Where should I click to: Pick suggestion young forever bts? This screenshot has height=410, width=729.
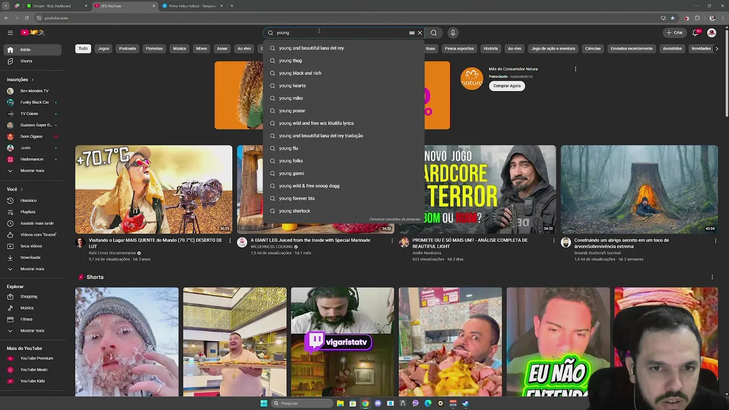pyautogui.click(x=344, y=198)
